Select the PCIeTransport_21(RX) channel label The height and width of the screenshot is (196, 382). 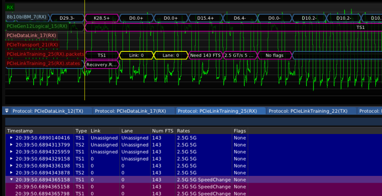(x=32, y=45)
